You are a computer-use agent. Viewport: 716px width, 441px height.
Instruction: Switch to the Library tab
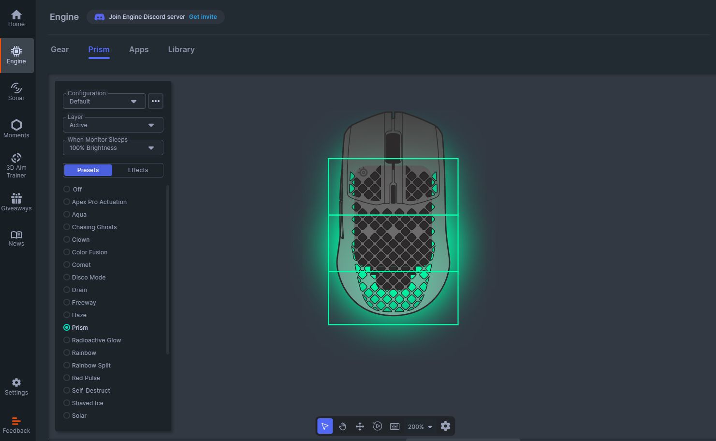(181, 49)
